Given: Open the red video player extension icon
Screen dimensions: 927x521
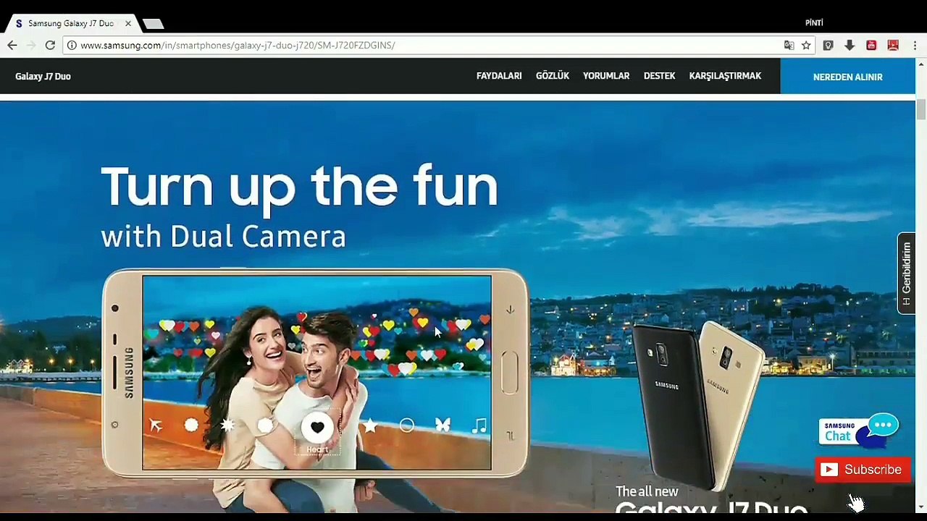Looking at the screenshot, I should pos(893,45).
